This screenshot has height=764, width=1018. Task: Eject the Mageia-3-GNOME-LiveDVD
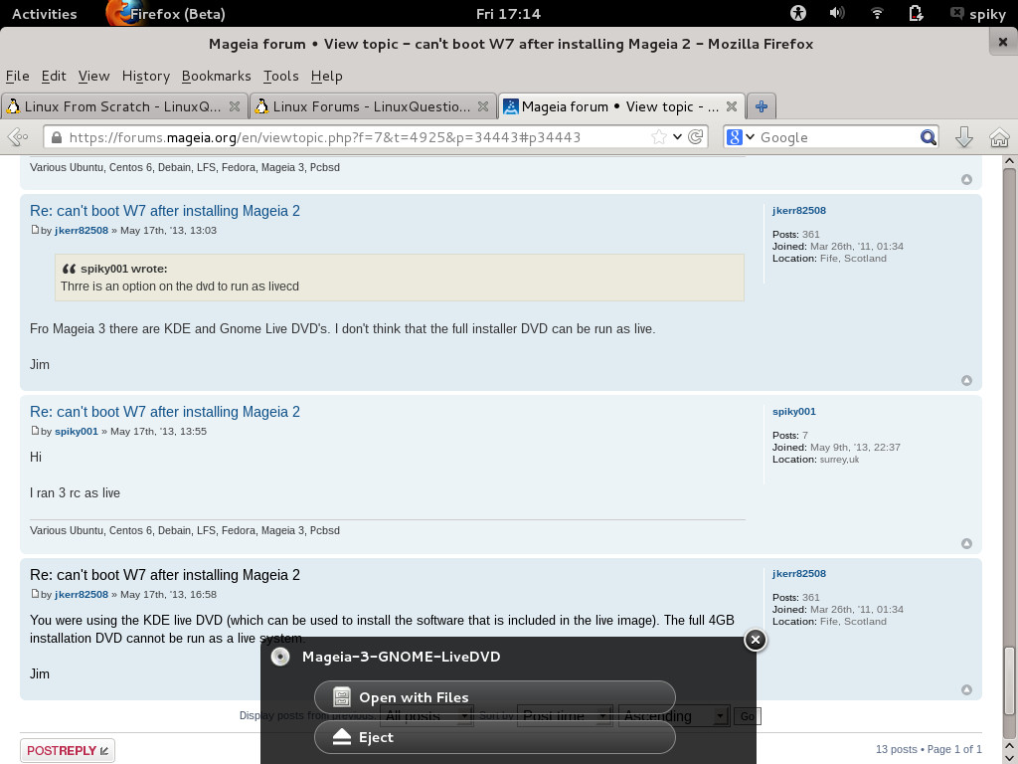pos(495,737)
